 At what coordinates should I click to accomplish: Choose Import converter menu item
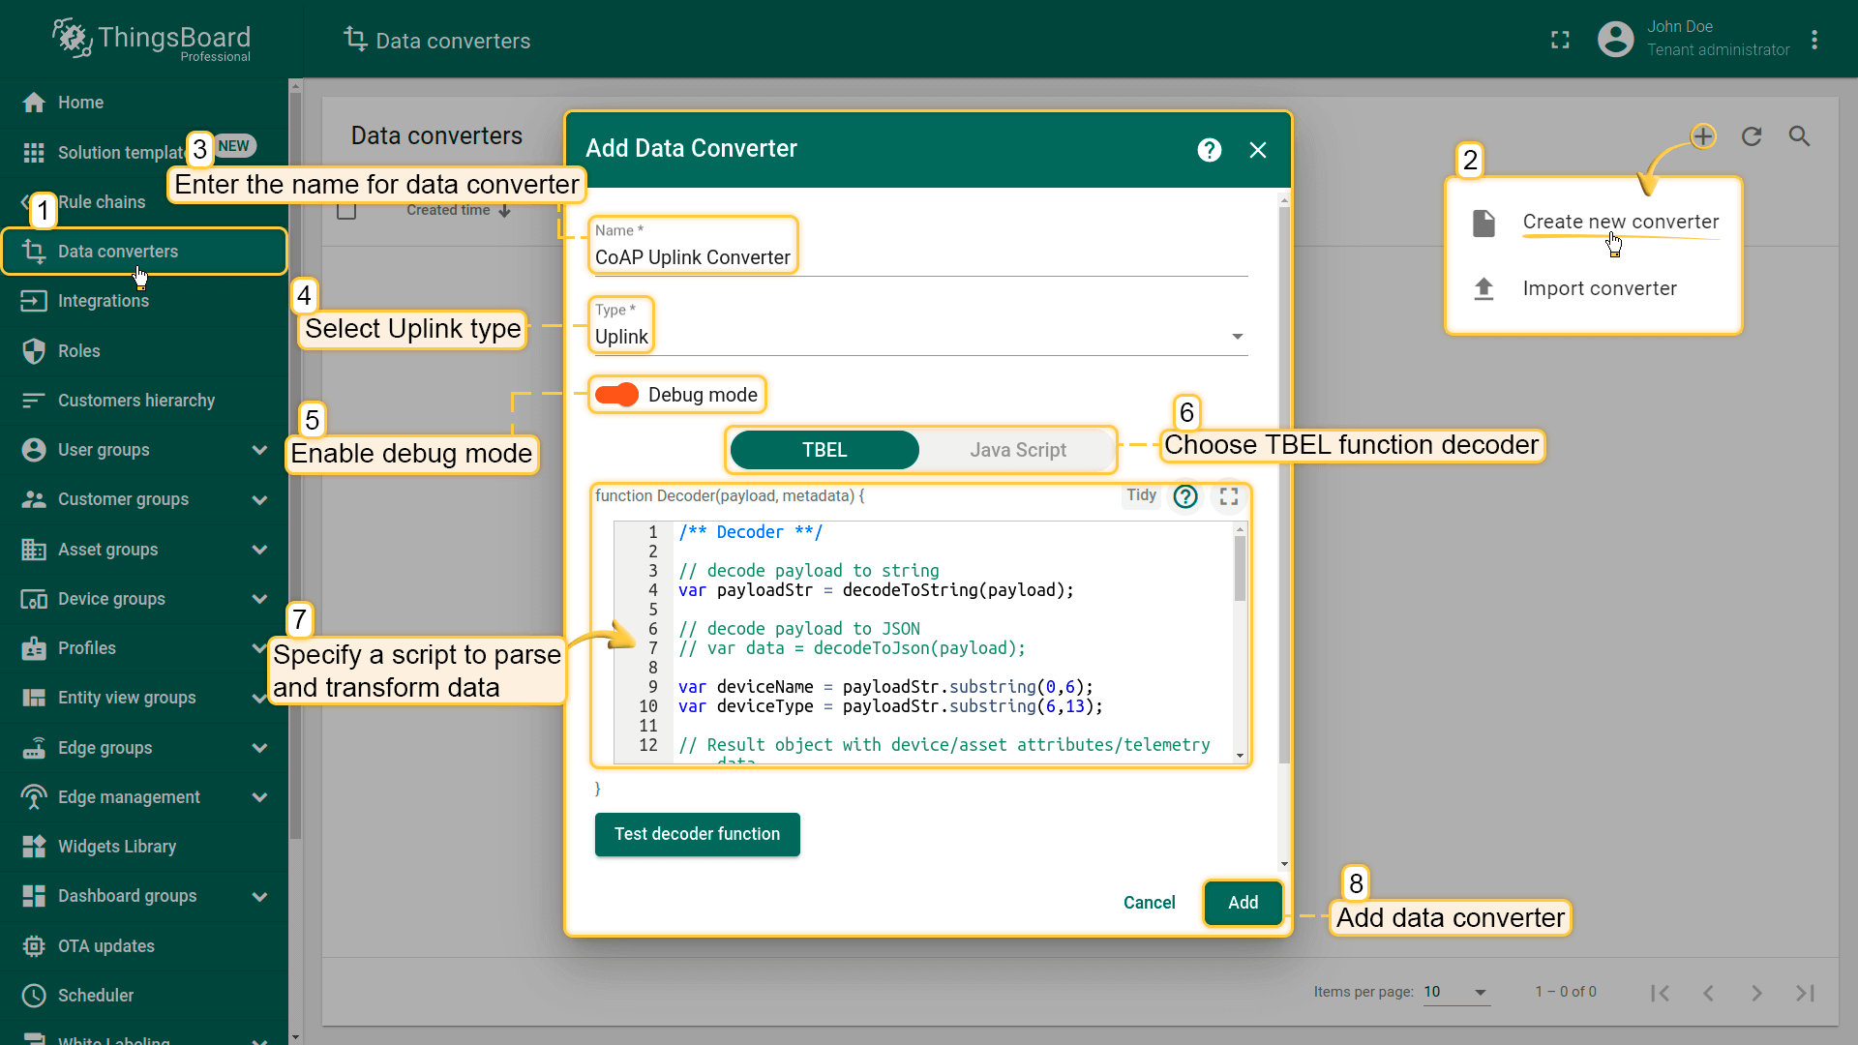1599,288
